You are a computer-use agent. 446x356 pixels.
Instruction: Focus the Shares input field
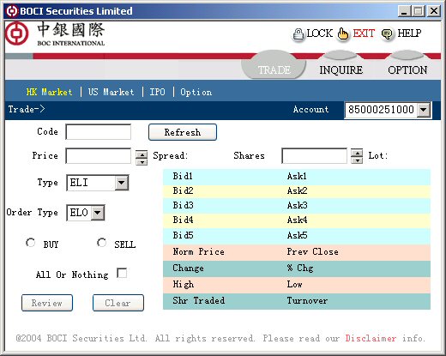tap(314, 156)
